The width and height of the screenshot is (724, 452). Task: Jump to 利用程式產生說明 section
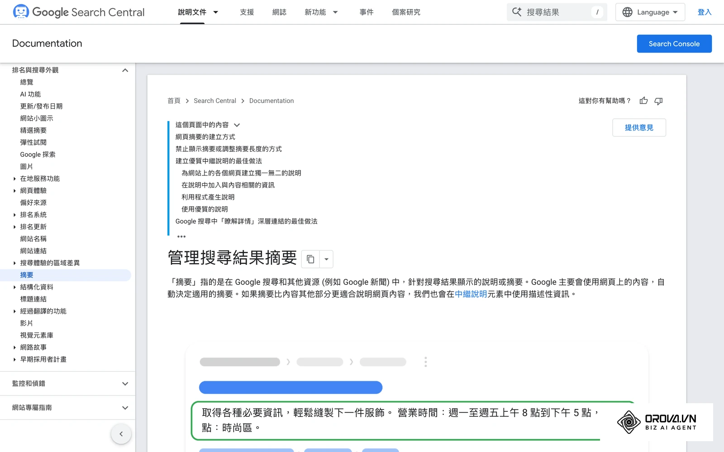tap(208, 197)
